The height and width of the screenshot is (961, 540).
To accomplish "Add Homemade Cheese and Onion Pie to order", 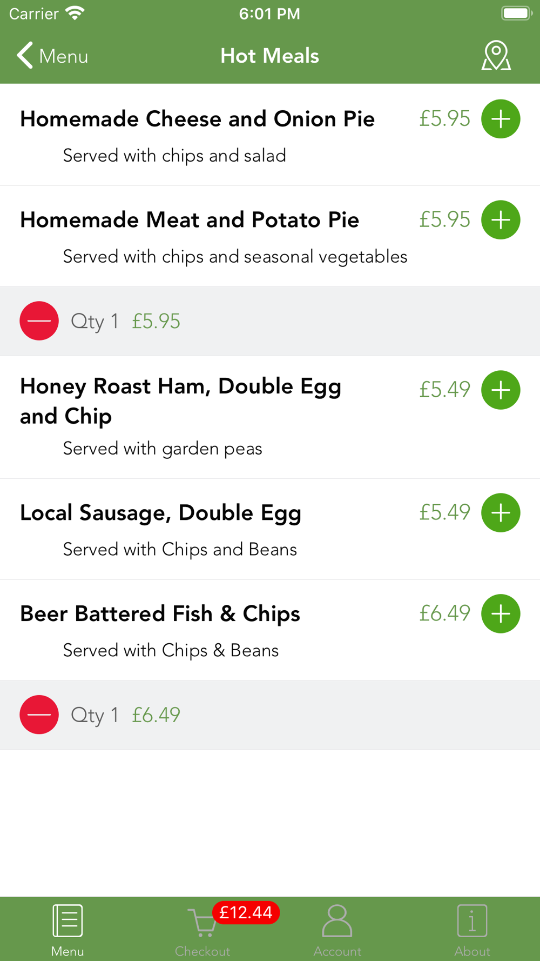I will coord(501,119).
